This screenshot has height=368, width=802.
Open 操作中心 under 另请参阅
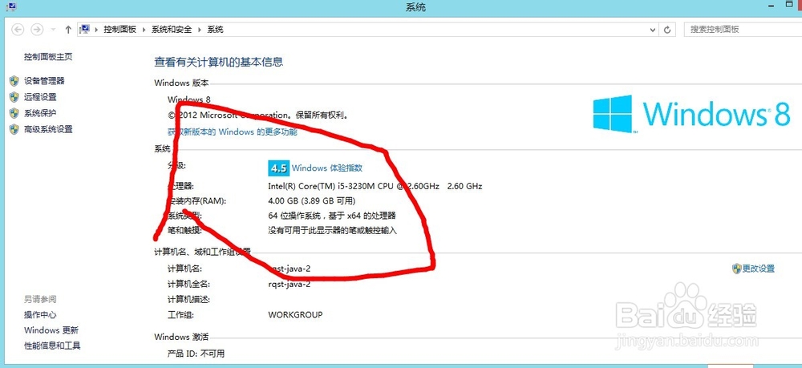click(x=40, y=315)
